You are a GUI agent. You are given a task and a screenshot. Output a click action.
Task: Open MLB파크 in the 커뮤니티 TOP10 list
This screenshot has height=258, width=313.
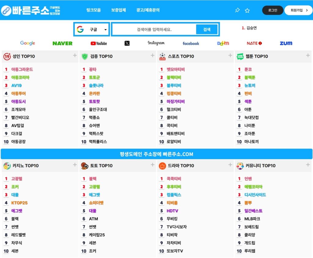(x=252, y=219)
